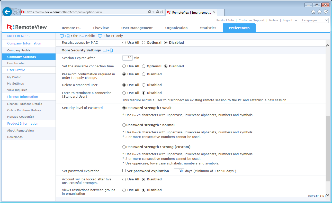Open the Statistics tab

click(208, 28)
